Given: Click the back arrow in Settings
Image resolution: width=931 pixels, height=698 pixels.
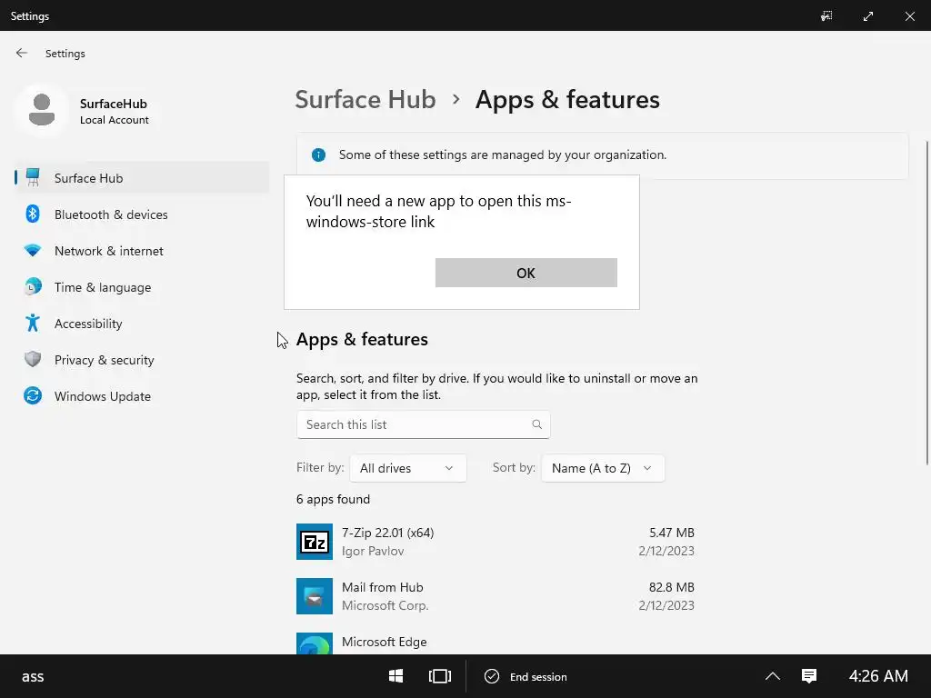Looking at the screenshot, I should point(22,53).
